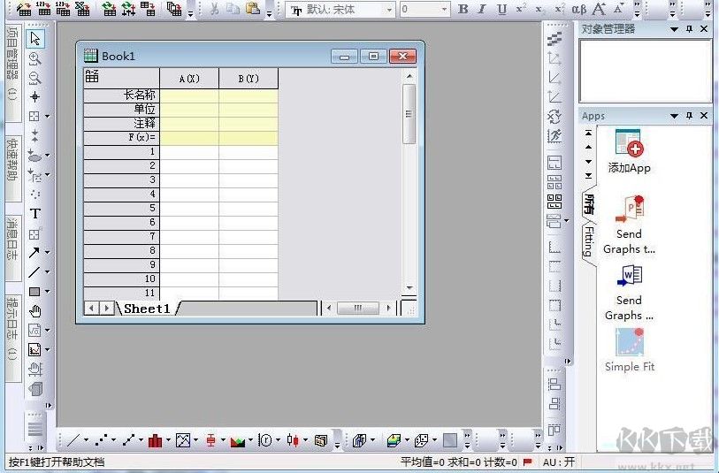Apply superscript formatting

tap(521, 9)
